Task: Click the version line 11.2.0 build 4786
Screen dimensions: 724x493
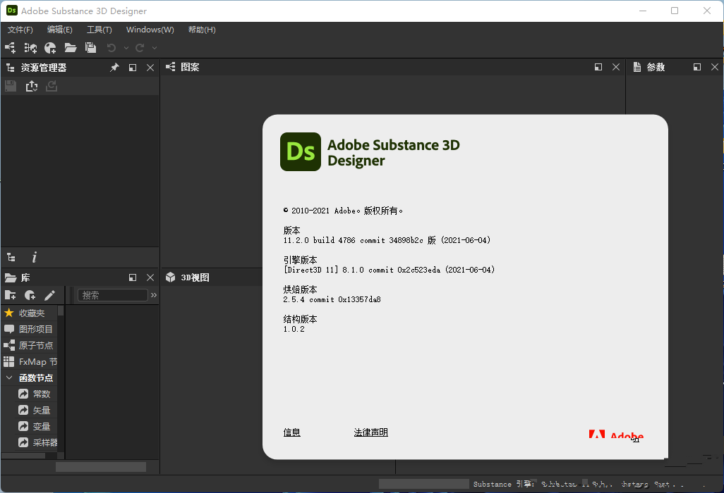Action: [387, 240]
